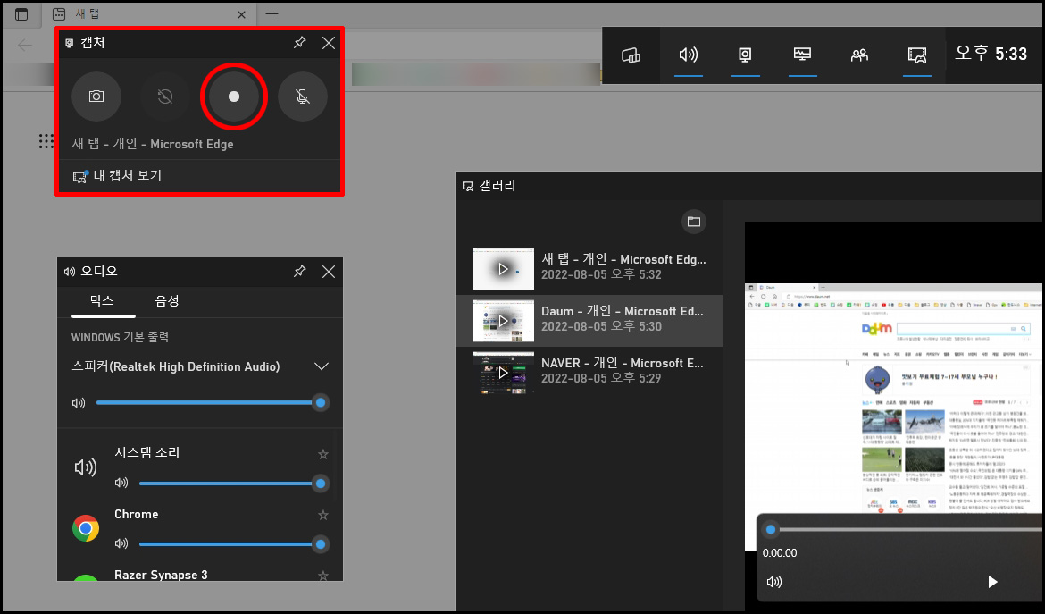Switch to the 음성 (Voice) tab

tap(167, 300)
